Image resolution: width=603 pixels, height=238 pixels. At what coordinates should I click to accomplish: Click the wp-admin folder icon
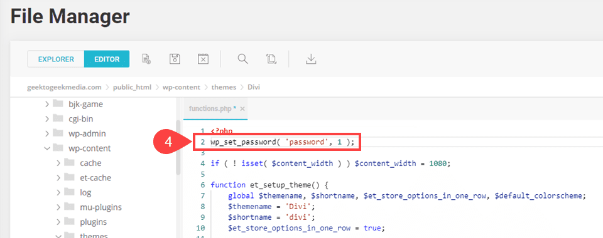click(58, 133)
